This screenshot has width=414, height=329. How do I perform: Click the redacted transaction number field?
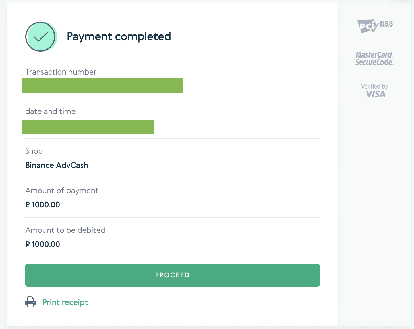[x=103, y=85]
